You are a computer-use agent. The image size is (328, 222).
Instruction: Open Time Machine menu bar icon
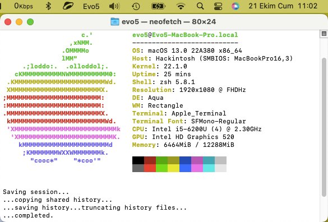pos(136,6)
